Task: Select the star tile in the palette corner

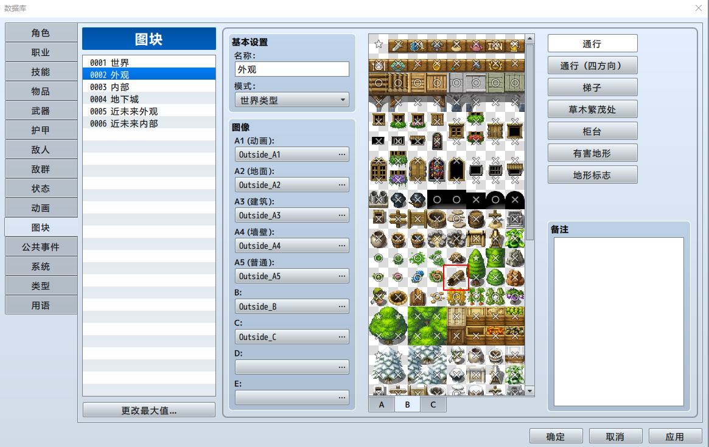Action: (x=379, y=44)
